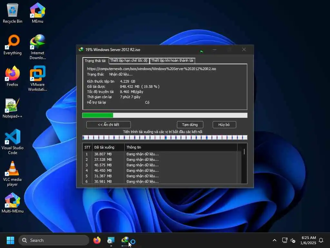Screen dimensions: 330x248
Task: Open the Everything search shortcut
Action: (x=13, y=45)
